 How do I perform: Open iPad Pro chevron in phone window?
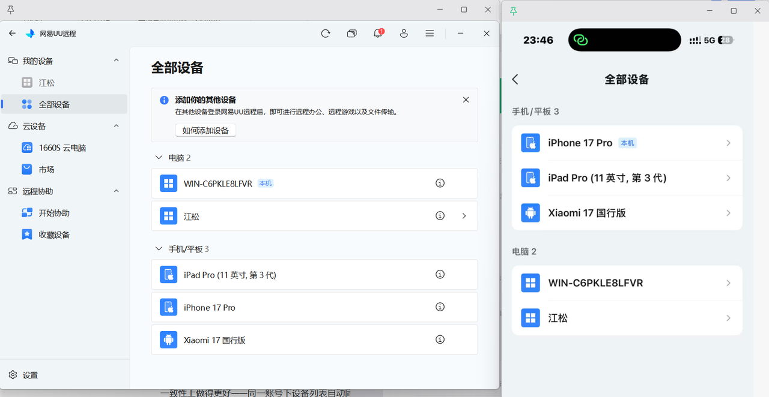[x=728, y=178]
